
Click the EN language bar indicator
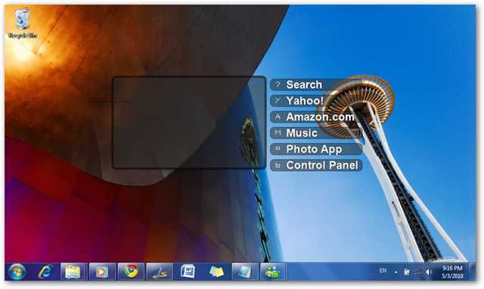tap(383, 271)
